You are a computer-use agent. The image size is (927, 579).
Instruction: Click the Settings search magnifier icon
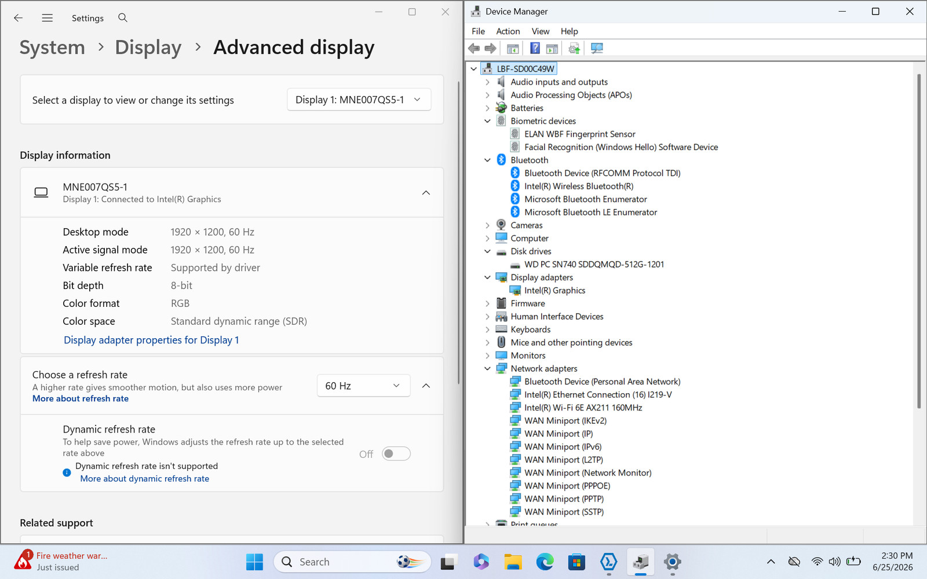(123, 18)
